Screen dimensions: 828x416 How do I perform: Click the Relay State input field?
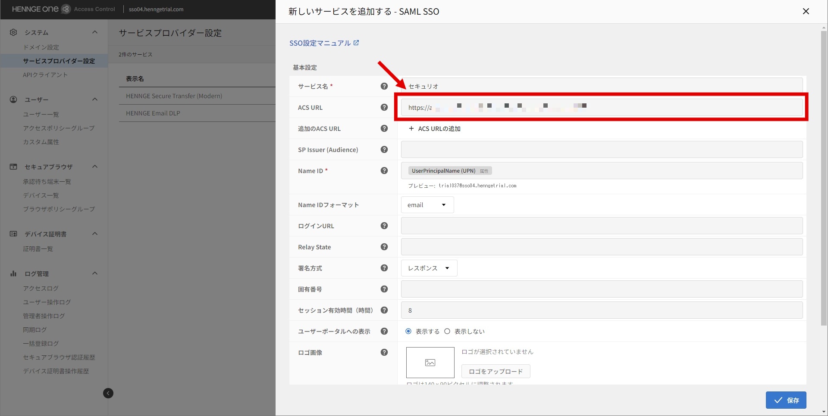point(602,247)
